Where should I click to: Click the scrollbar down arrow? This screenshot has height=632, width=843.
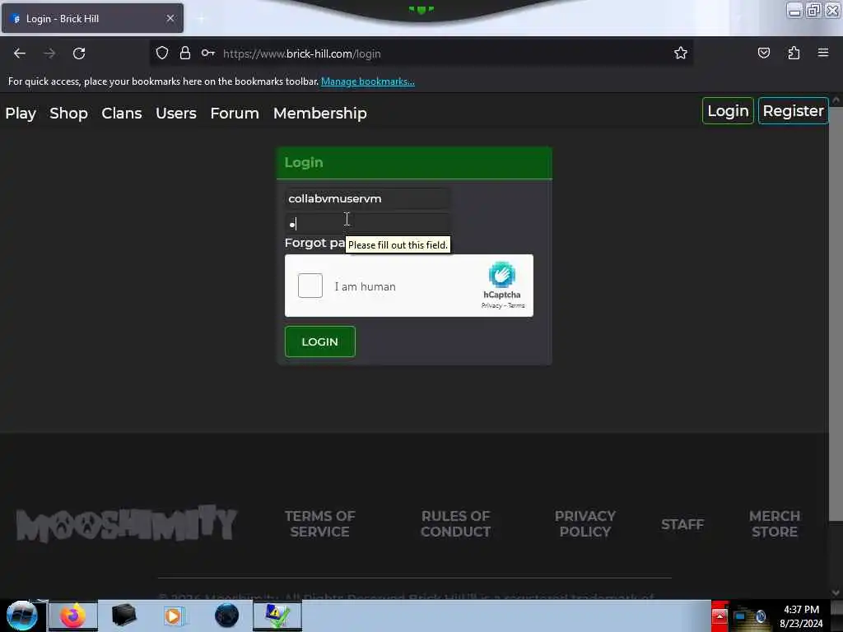click(x=836, y=592)
